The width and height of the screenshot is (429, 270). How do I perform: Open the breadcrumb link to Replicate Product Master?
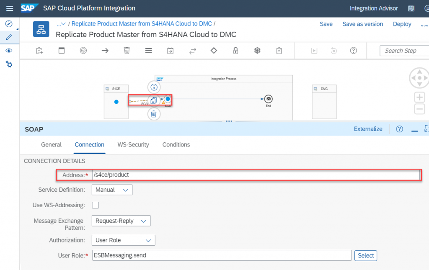tap(142, 24)
